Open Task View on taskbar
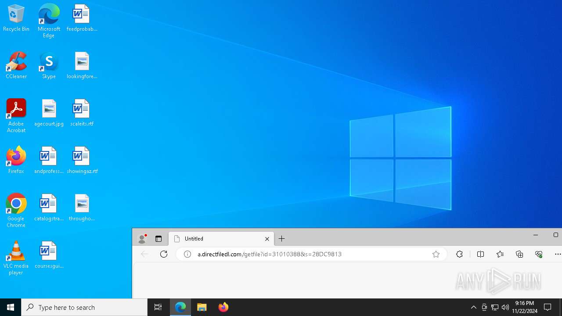The width and height of the screenshot is (562, 316). (158, 307)
